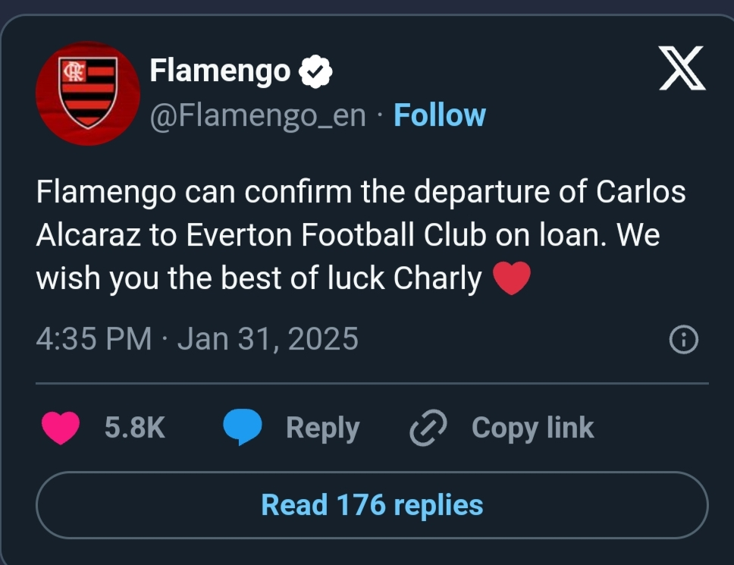Click the verified badge beside Flamengo
The width and height of the screenshot is (734, 565).
pos(315,71)
